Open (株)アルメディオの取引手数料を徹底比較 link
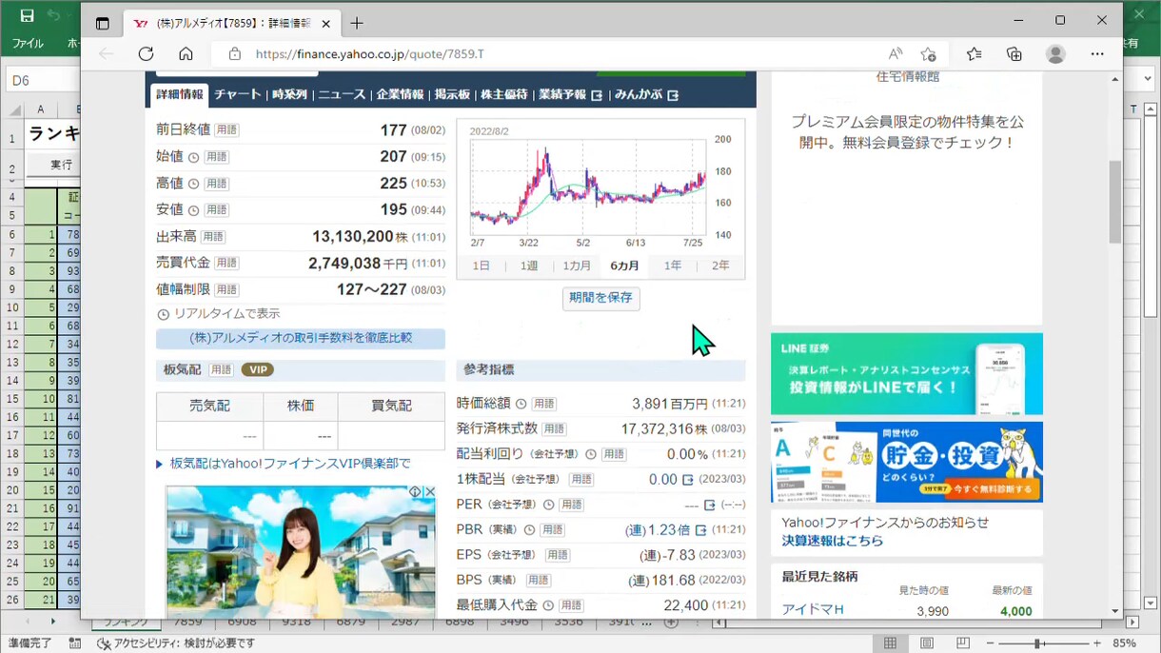Viewport: 1161px width, 653px height. (x=301, y=338)
